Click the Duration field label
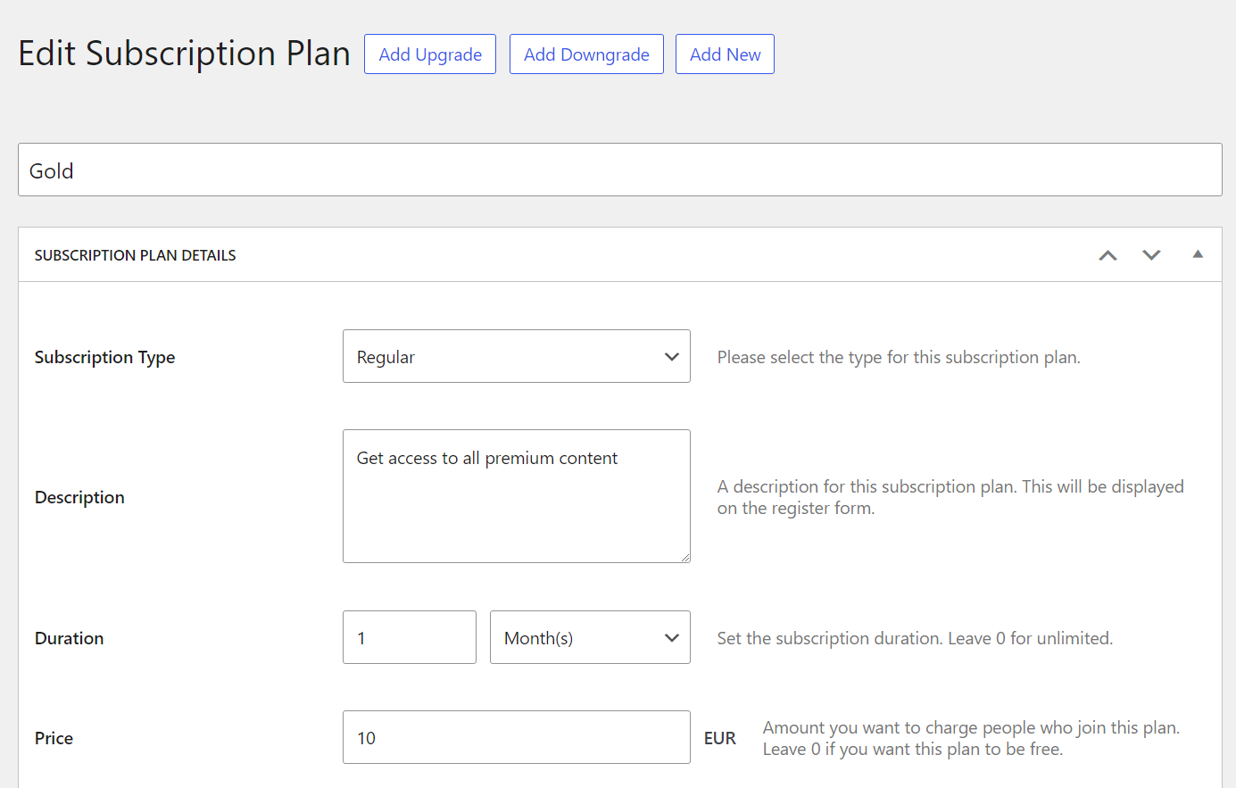This screenshot has width=1236, height=788. coord(69,639)
